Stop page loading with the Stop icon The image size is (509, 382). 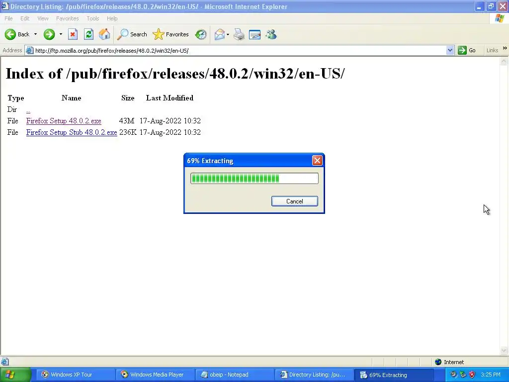(x=73, y=34)
